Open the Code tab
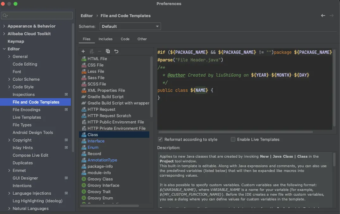The height and width of the screenshot is (214, 340). 125,39
